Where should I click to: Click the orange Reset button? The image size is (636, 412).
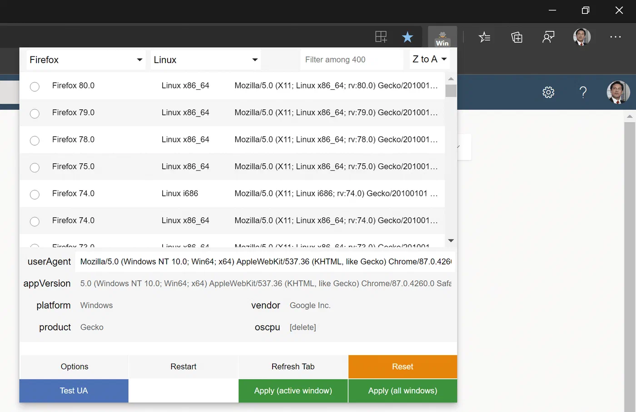pyautogui.click(x=402, y=367)
